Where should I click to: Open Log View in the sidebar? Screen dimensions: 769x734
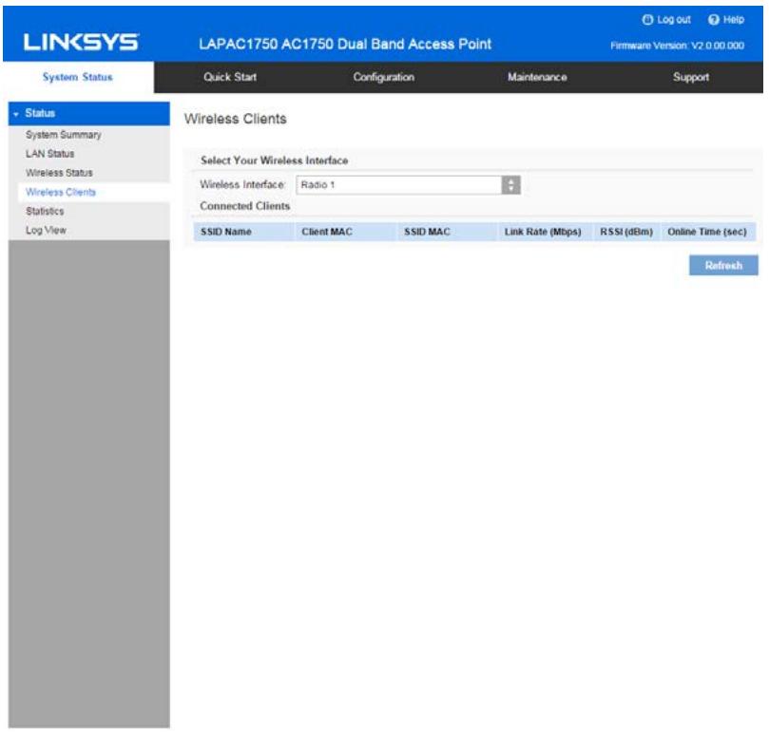[46, 231]
